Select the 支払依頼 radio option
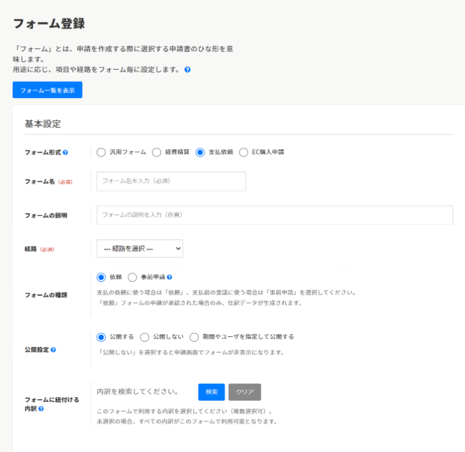The height and width of the screenshot is (452, 465). (x=200, y=152)
